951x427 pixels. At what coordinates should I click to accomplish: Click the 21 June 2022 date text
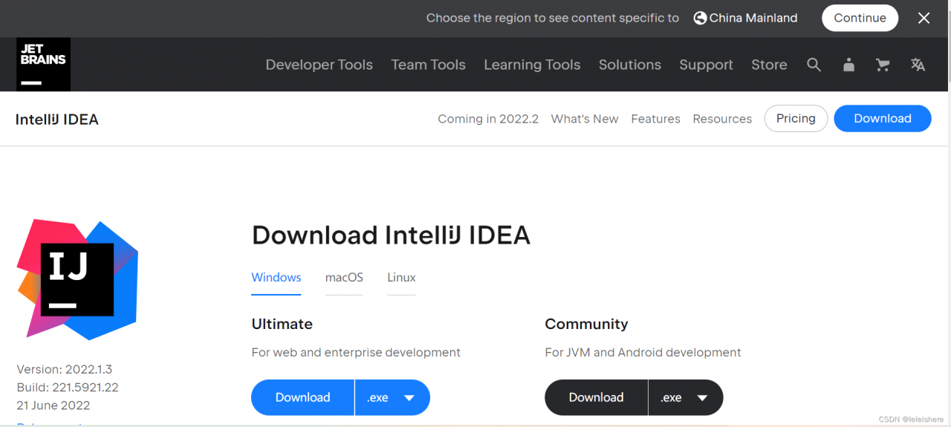(x=53, y=405)
